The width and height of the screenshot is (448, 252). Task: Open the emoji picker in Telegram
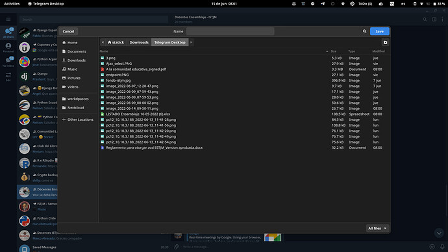432,247
